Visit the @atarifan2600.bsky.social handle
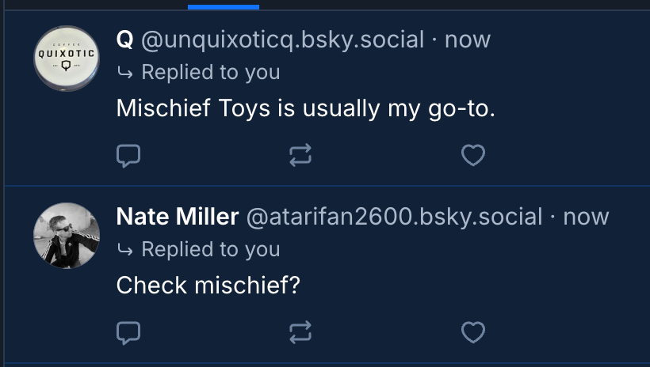The width and height of the screenshot is (650, 367). (395, 217)
